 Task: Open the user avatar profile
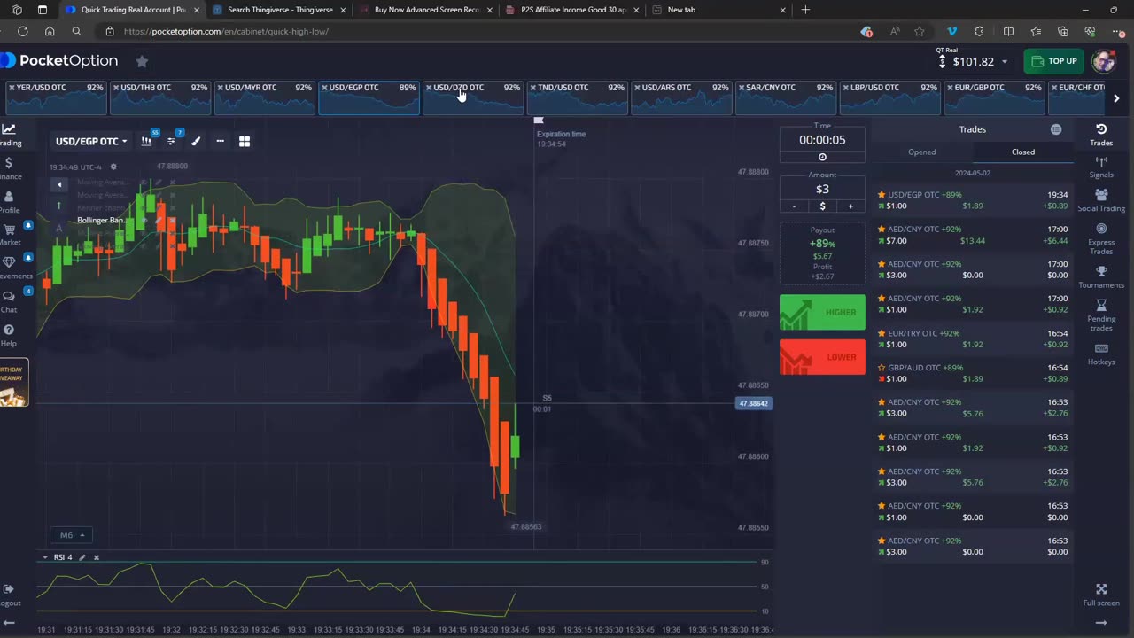pyautogui.click(x=1103, y=61)
